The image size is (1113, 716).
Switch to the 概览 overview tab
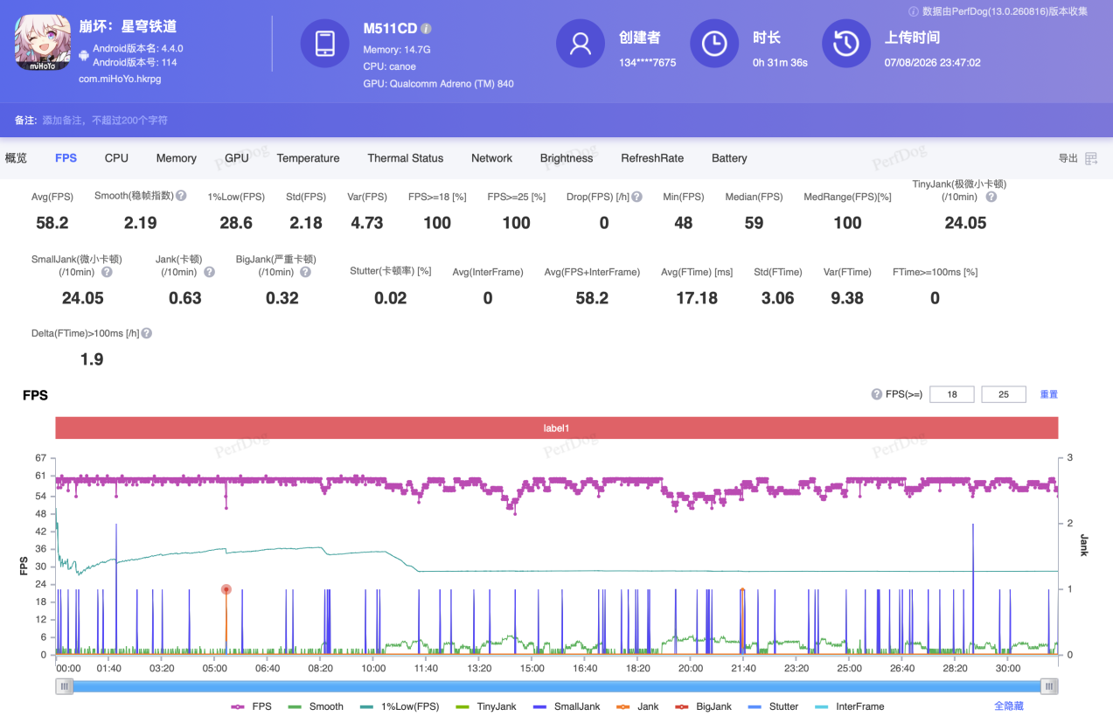click(16, 158)
